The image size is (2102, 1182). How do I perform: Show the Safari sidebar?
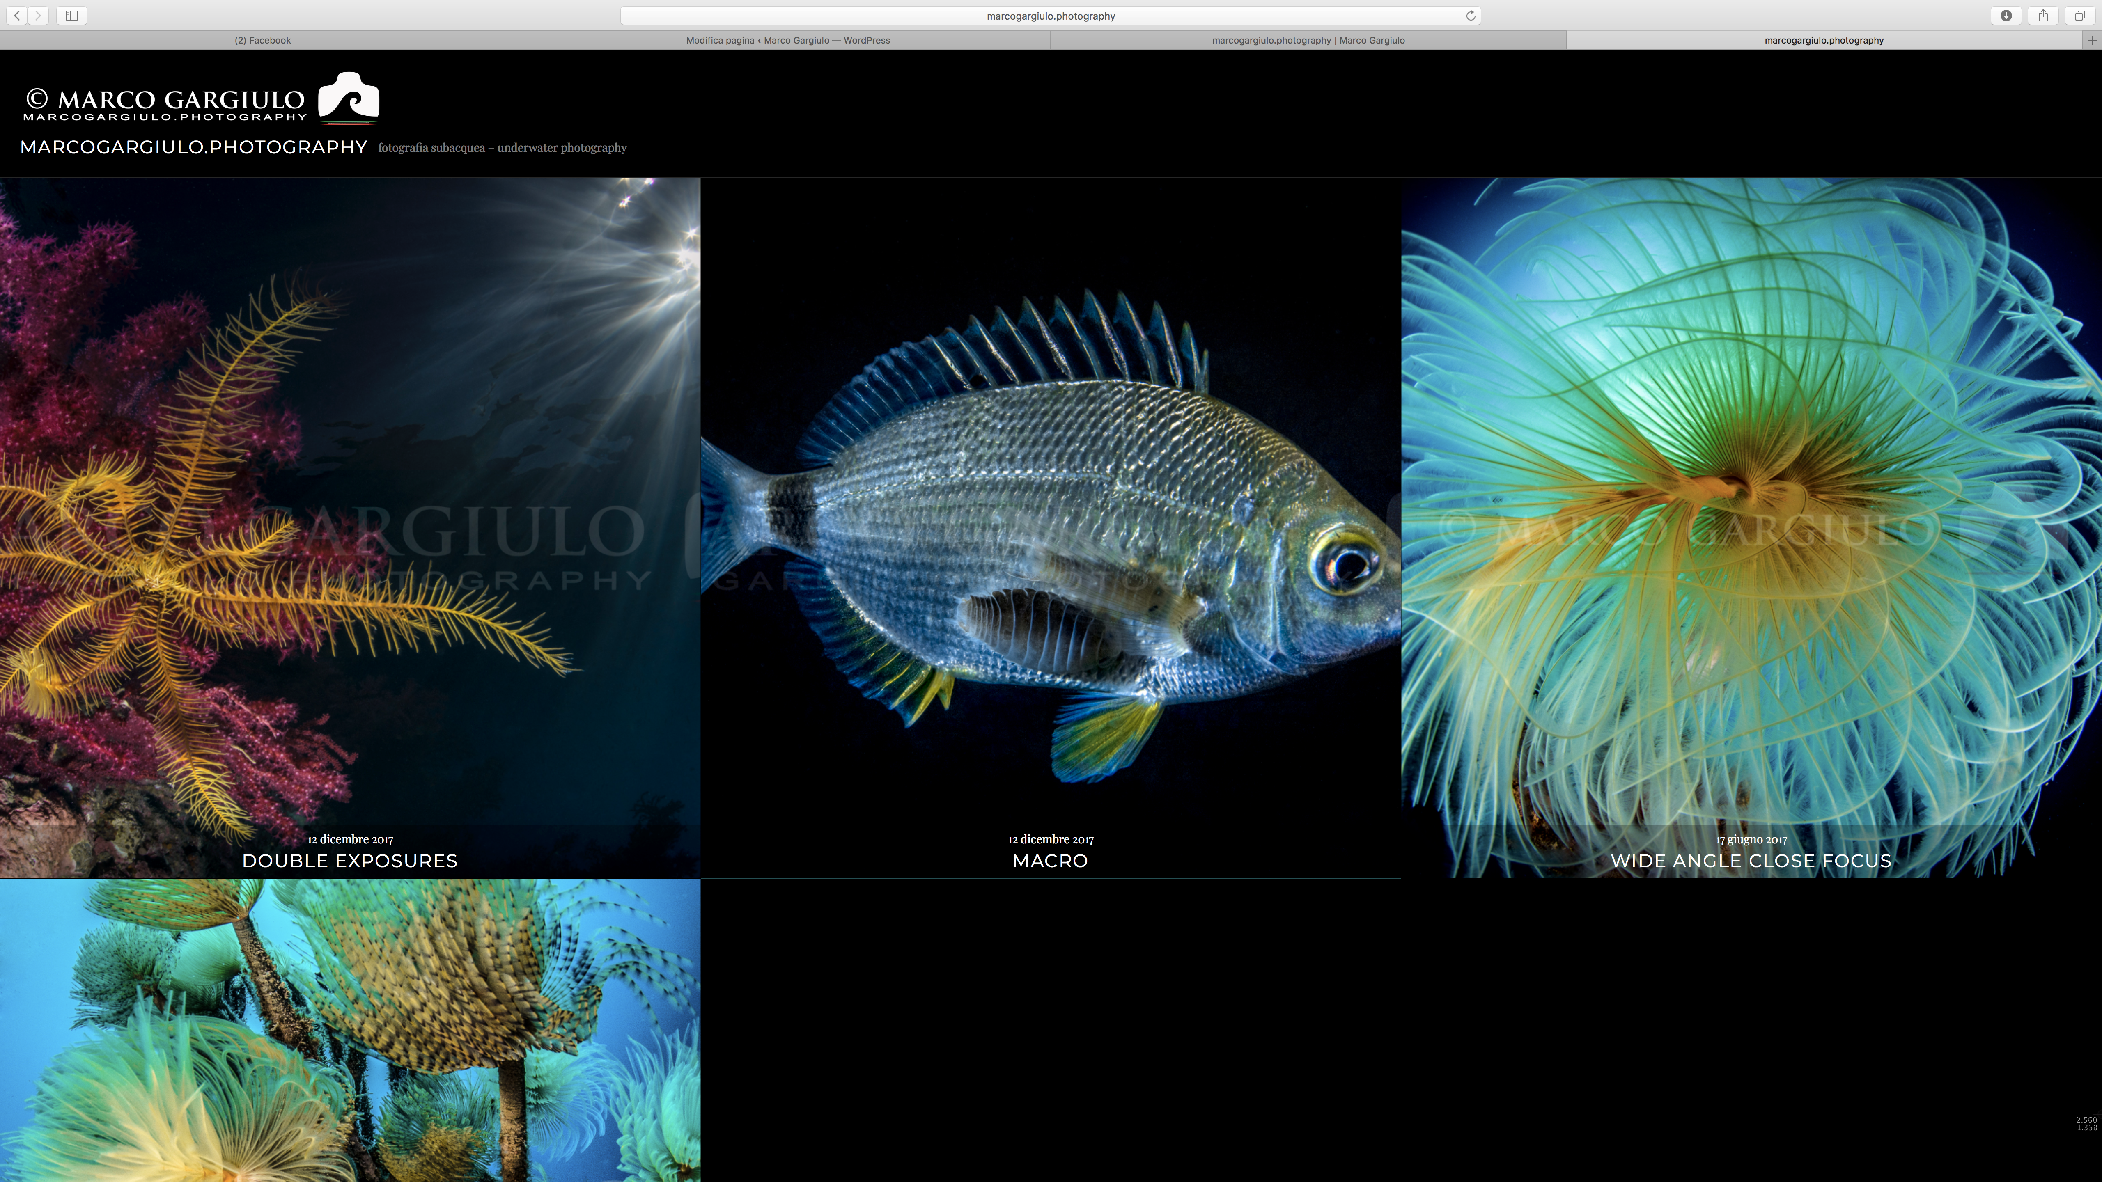(72, 16)
